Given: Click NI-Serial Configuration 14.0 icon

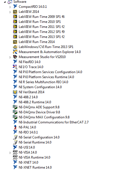Looking at the screenshot, I should [15, 137].
